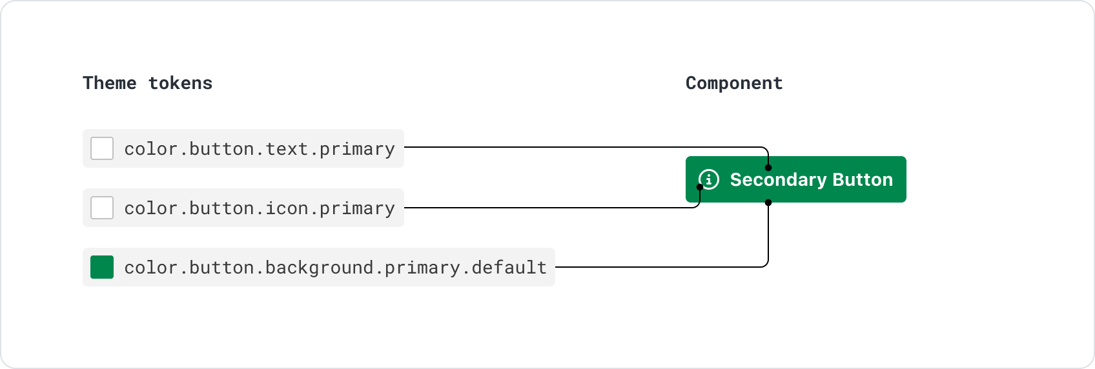Click the "Component" heading
The image size is (1095, 369).
coord(734,83)
